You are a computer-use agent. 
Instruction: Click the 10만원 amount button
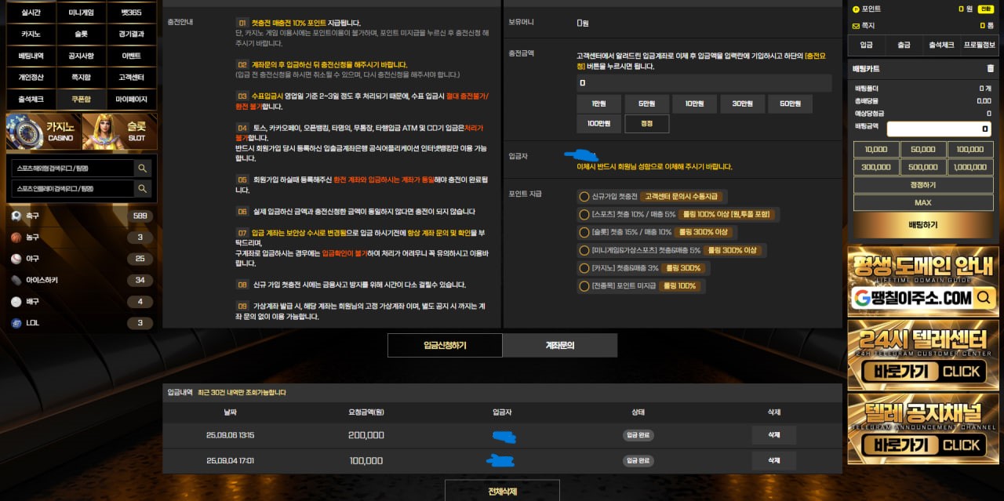pyautogui.click(x=695, y=104)
